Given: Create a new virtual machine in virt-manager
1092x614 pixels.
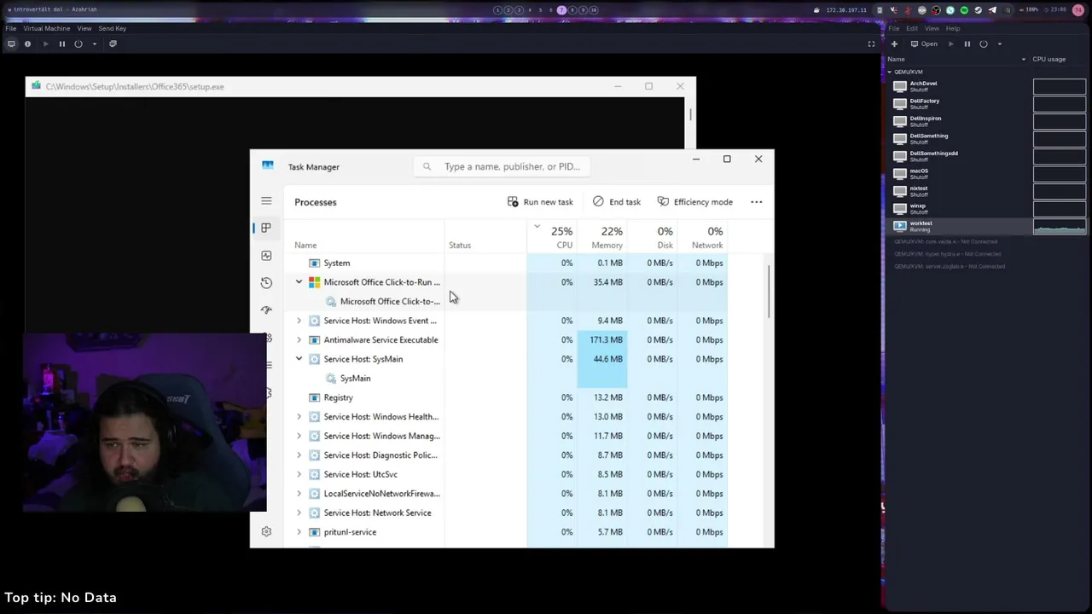Looking at the screenshot, I should (x=894, y=43).
